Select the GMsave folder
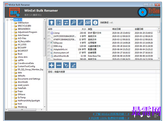167x121 pixels. pos(21,94)
